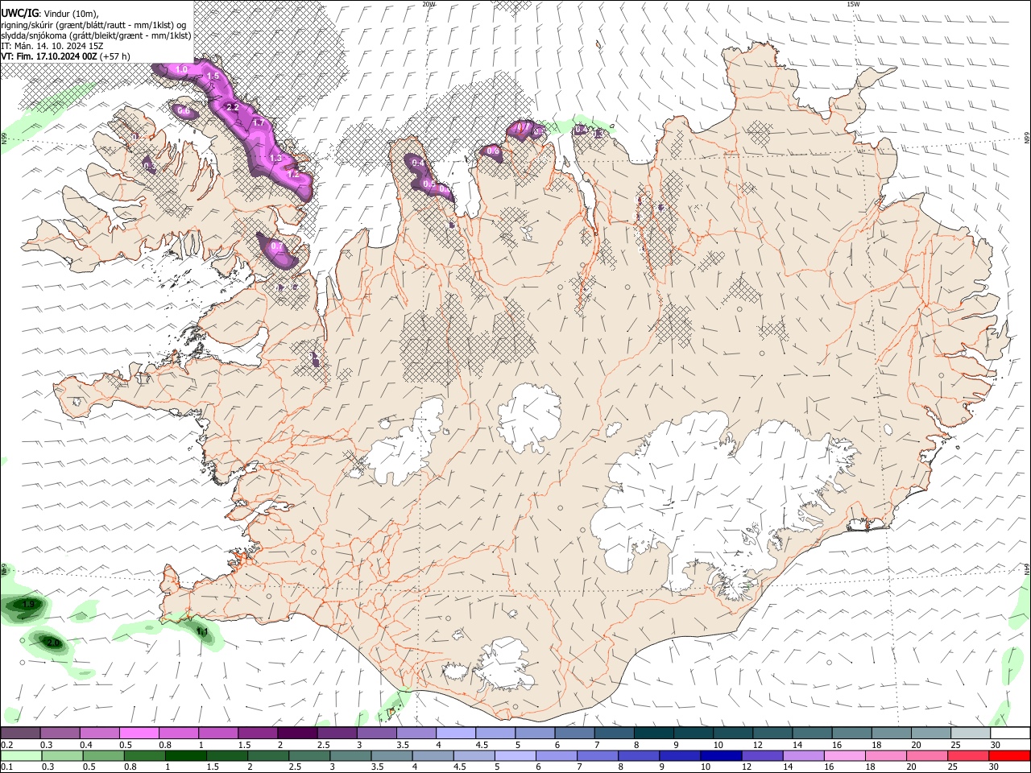Click the 1.7 snowfall value label
Image resolution: width=1031 pixels, height=773 pixels.
click(259, 123)
